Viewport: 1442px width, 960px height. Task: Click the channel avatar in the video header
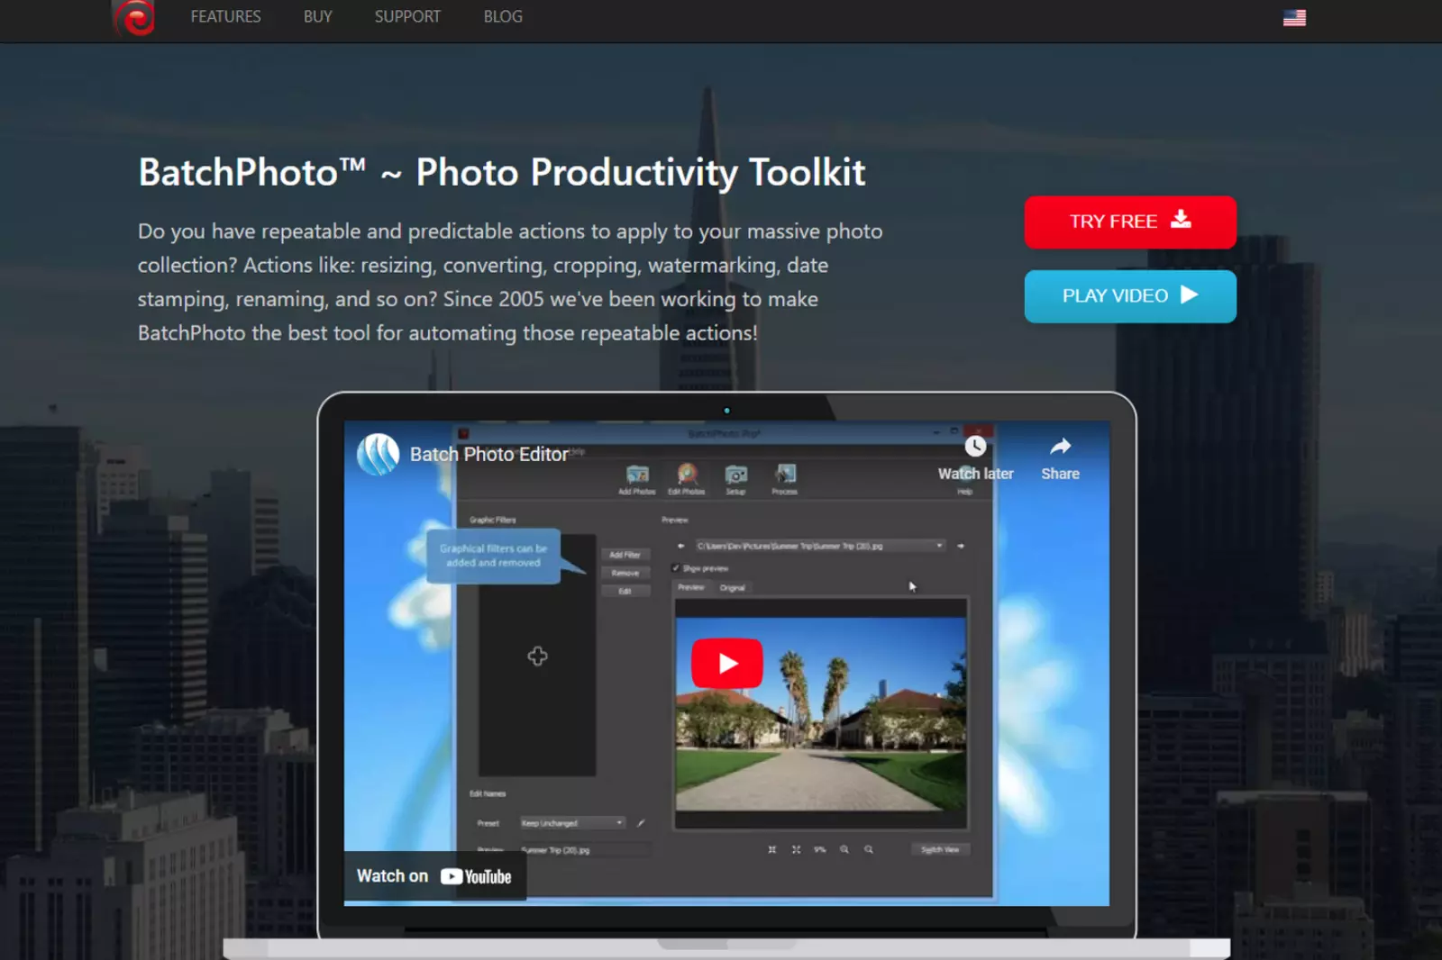coord(378,454)
